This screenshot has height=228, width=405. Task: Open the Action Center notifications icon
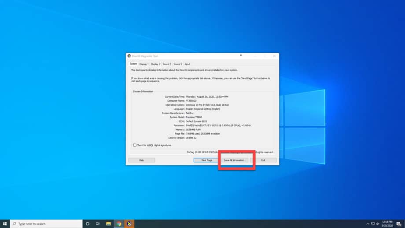[x=399, y=224]
